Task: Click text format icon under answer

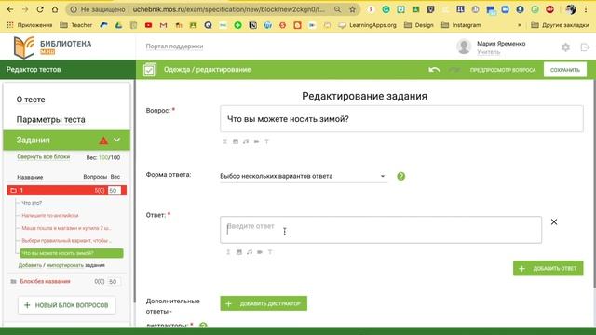Action: [270, 252]
